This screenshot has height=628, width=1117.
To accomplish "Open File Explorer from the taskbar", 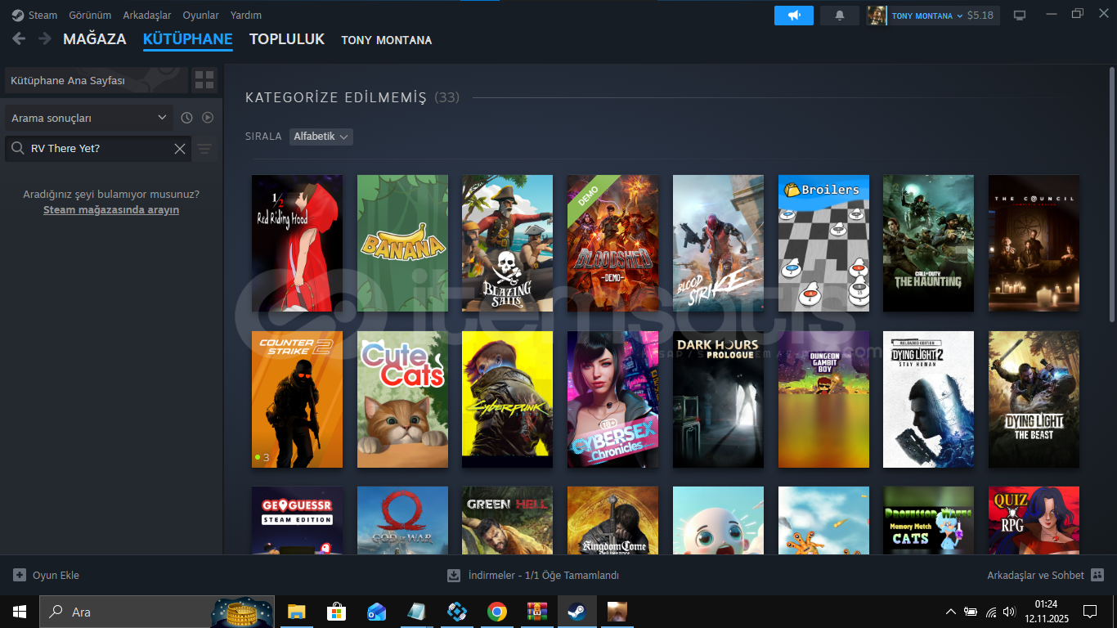I will point(296,612).
